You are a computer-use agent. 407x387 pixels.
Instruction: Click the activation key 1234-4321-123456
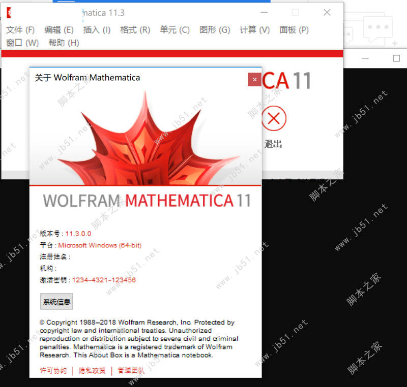104,280
